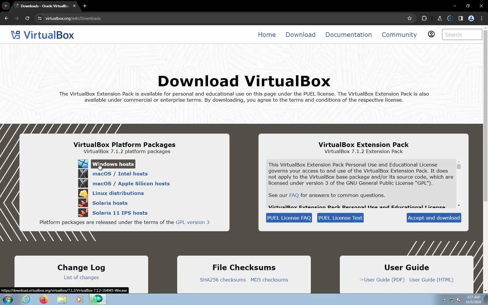Screen dimensions: 488x305
Task: Open the SHA256 checksums link
Action: click(223, 280)
